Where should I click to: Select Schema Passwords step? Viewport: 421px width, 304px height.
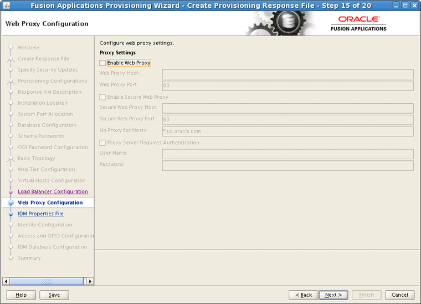pyautogui.click(x=41, y=136)
